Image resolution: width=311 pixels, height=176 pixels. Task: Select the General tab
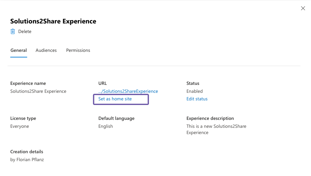[19, 51]
